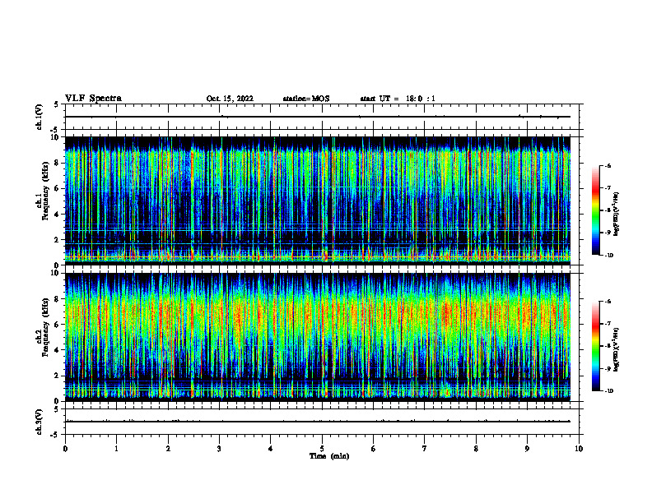This screenshot has width=652, height=503.
Task: Click inside the ch.2 spectrogram panel
Action: coord(318,337)
